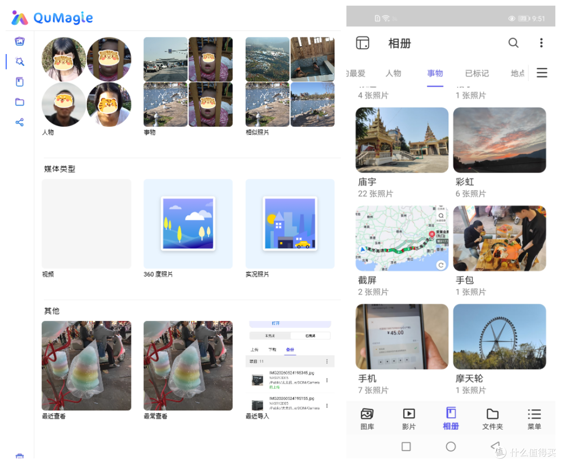Open the 最近导入 thumbnail
This screenshot has height=464, width=561.
[290, 366]
